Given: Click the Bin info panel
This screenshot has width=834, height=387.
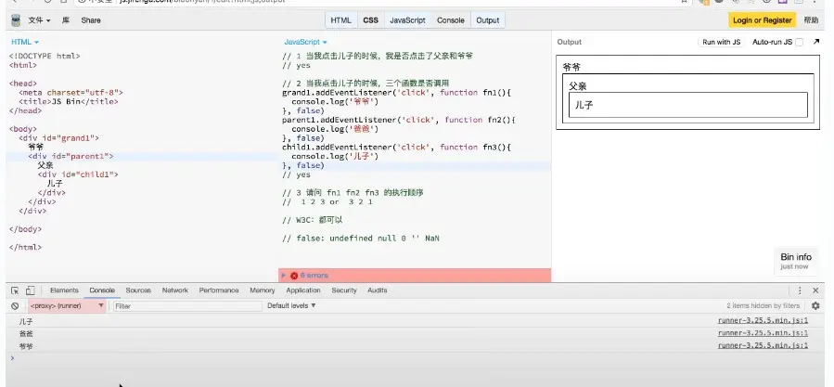Looking at the screenshot, I should [796, 261].
